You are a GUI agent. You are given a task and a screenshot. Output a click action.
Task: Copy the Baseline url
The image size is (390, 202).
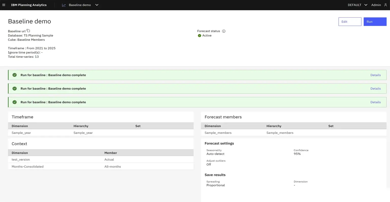point(28,31)
